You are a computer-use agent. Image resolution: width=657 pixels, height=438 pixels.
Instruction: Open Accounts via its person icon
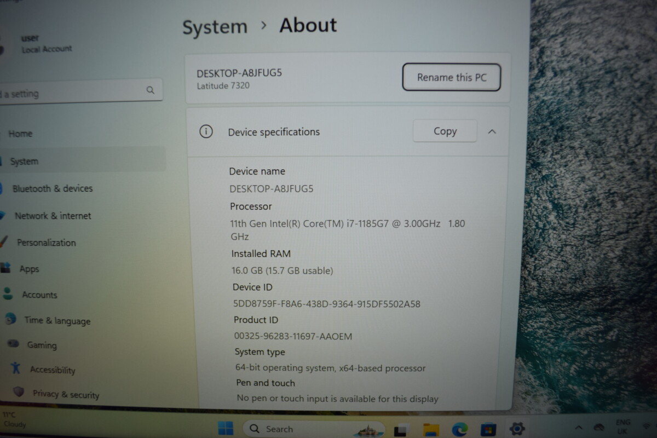[x=8, y=293]
